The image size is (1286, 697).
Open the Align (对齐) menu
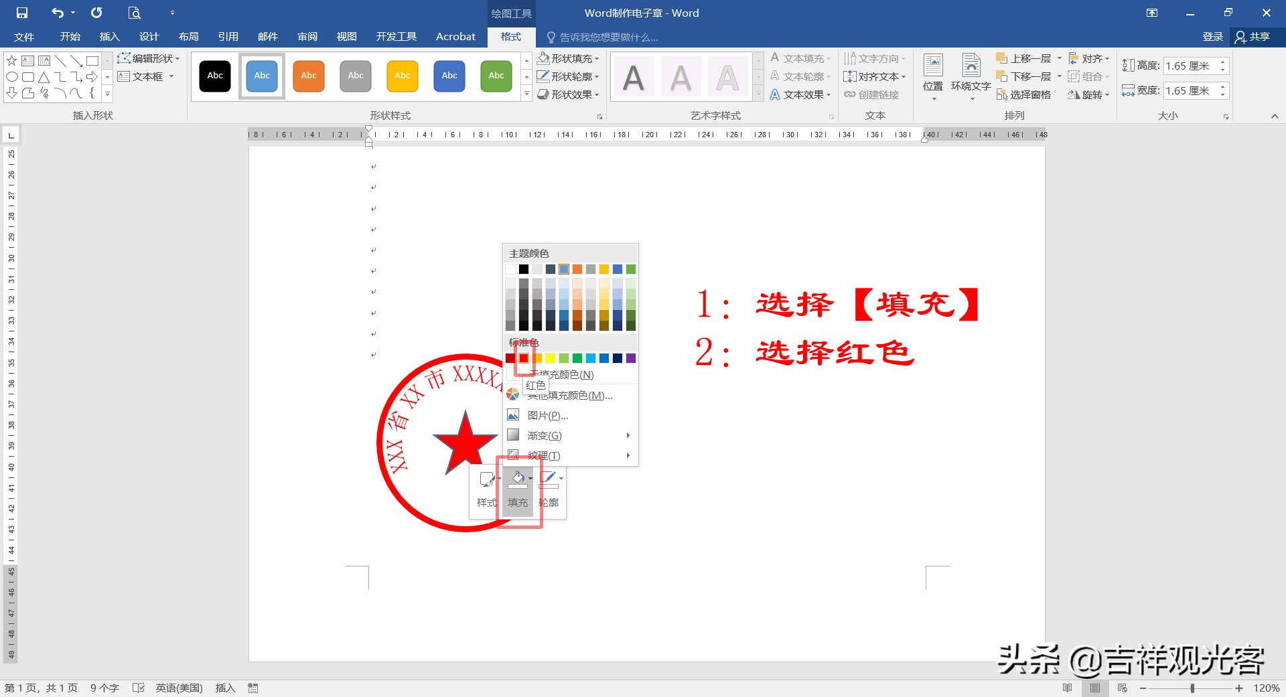(1089, 58)
